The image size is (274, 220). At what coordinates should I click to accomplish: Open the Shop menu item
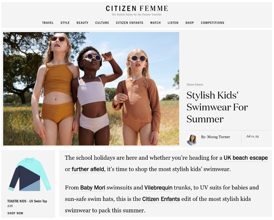click(x=190, y=23)
